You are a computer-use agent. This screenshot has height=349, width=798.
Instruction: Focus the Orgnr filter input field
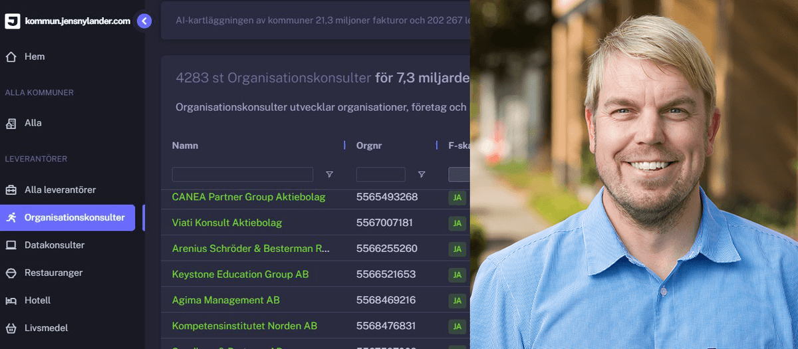[380, 175]
